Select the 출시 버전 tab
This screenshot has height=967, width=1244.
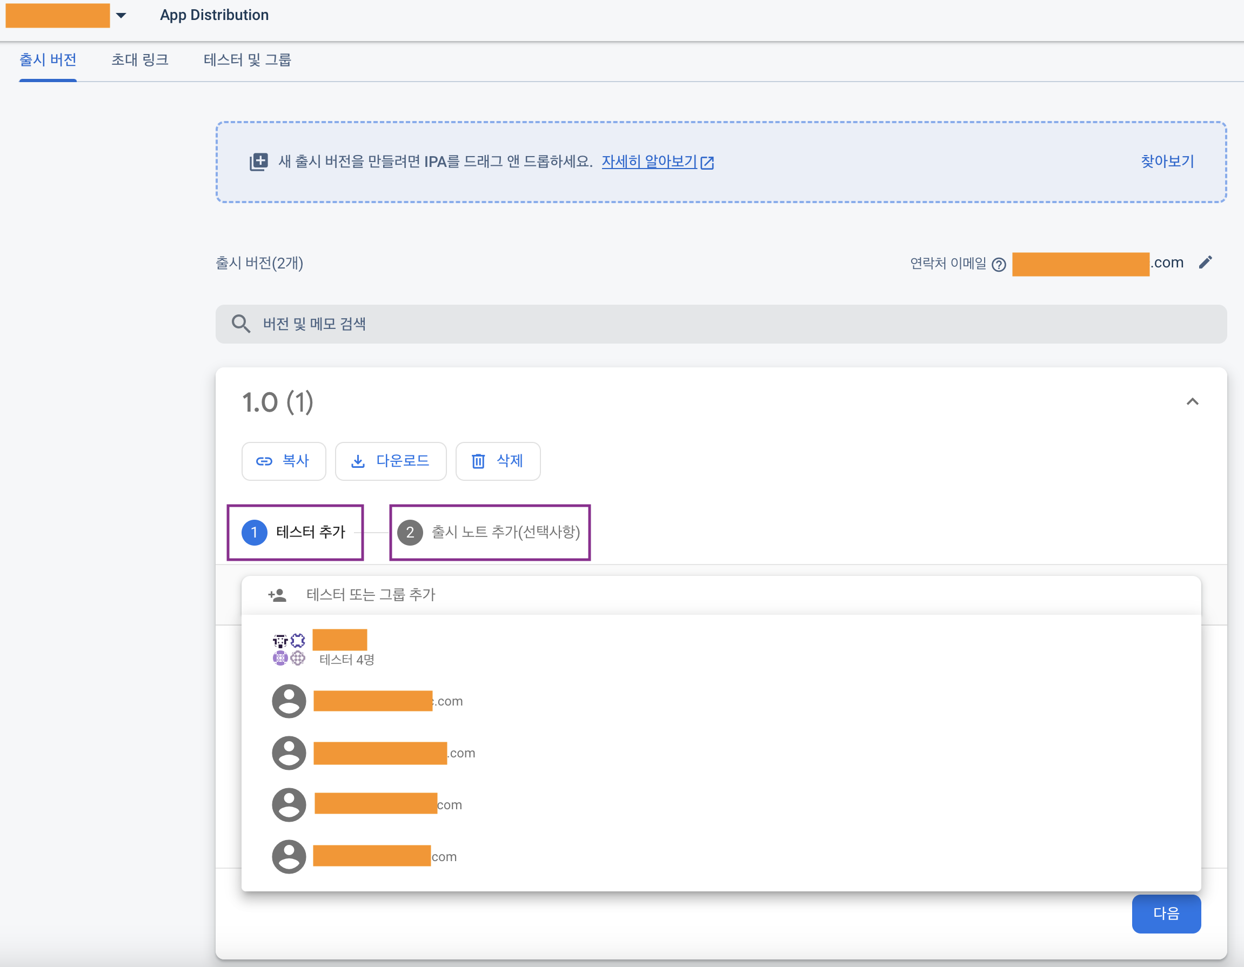(x=48, y=60)
